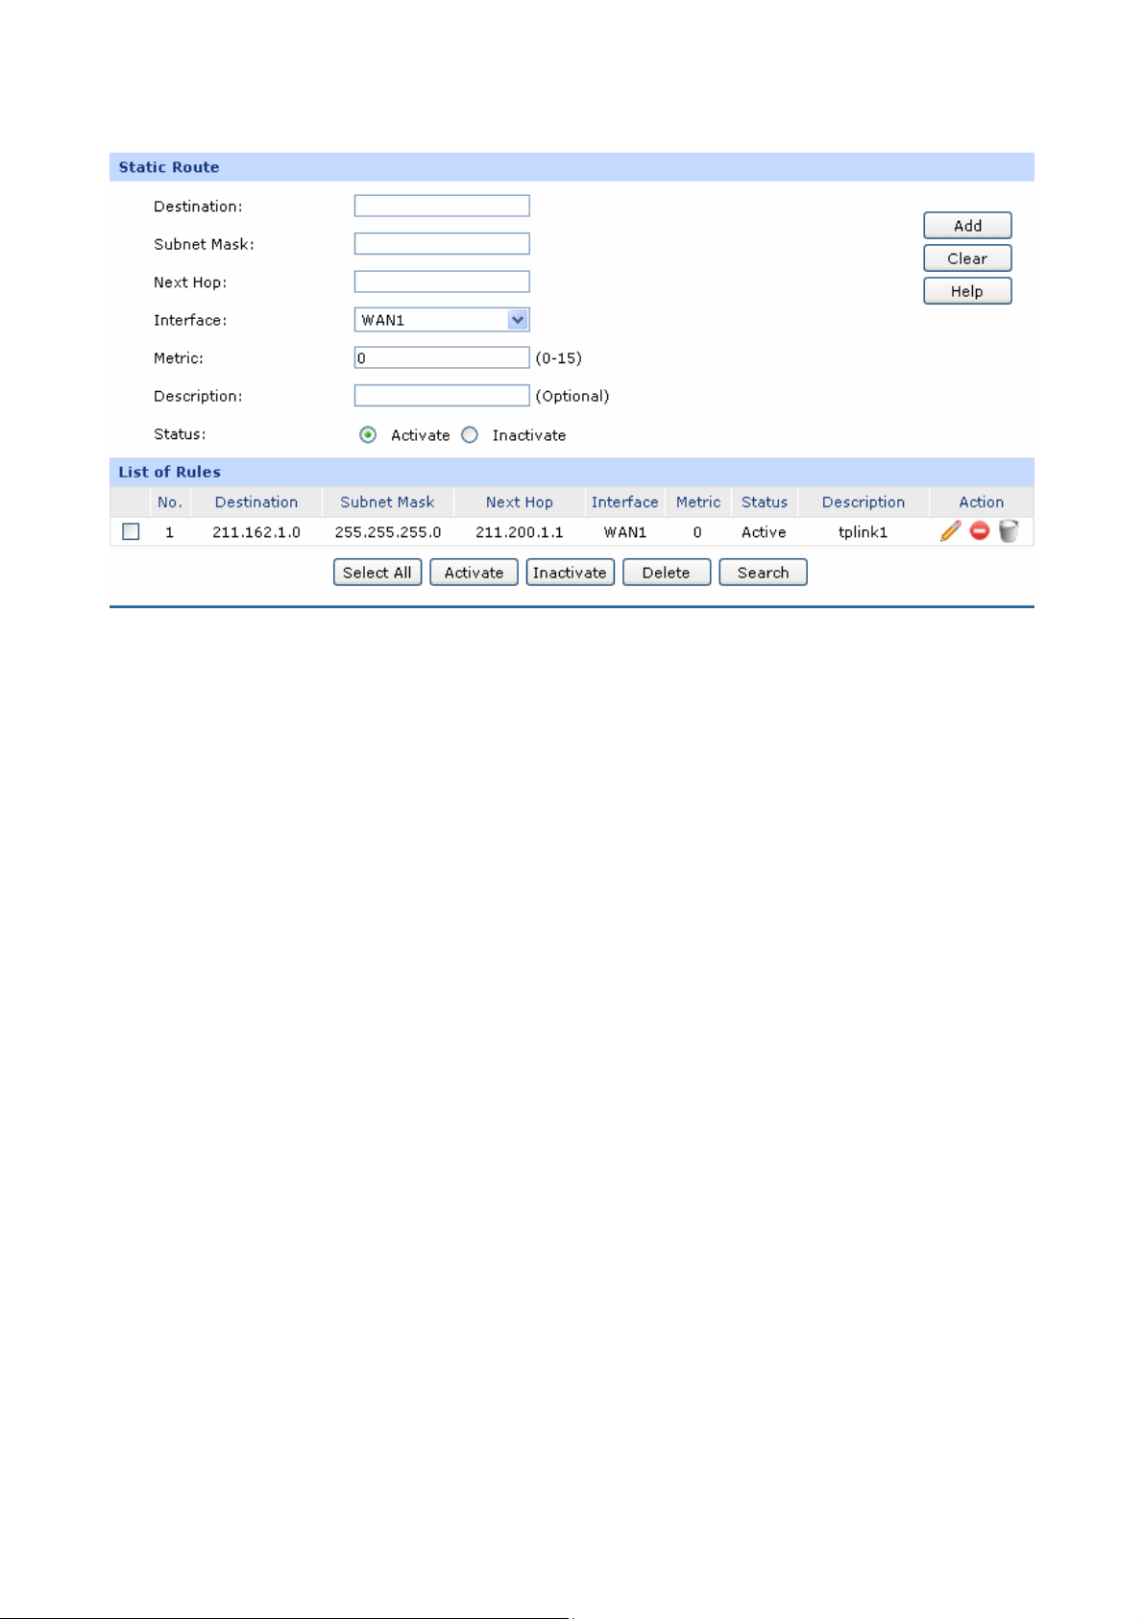Open the Interface WAN1 dropdown

[x=442, y=320]
